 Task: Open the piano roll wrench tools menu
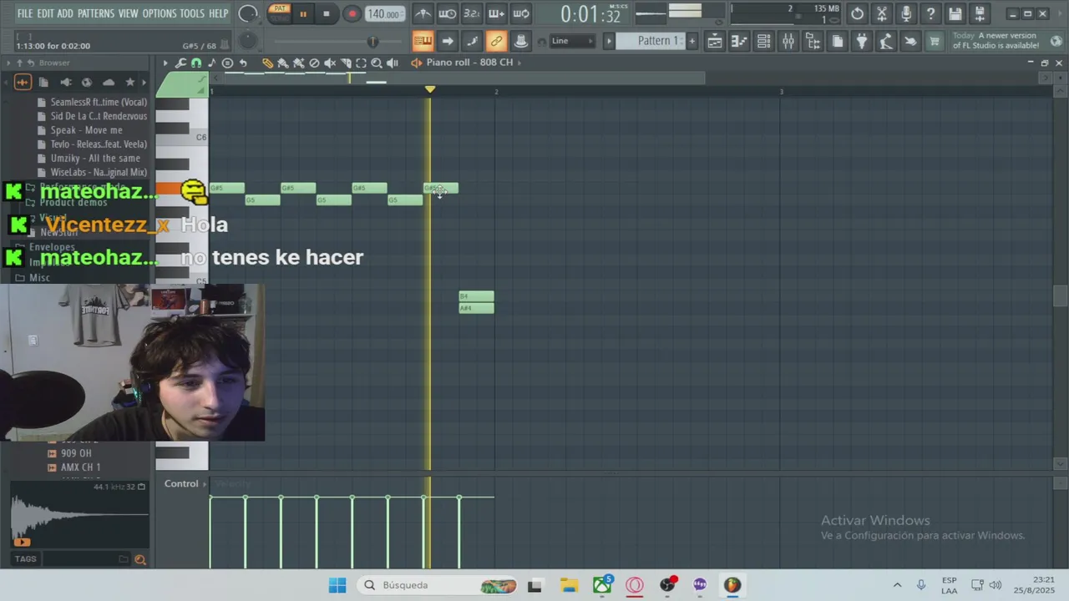point(180,63)
